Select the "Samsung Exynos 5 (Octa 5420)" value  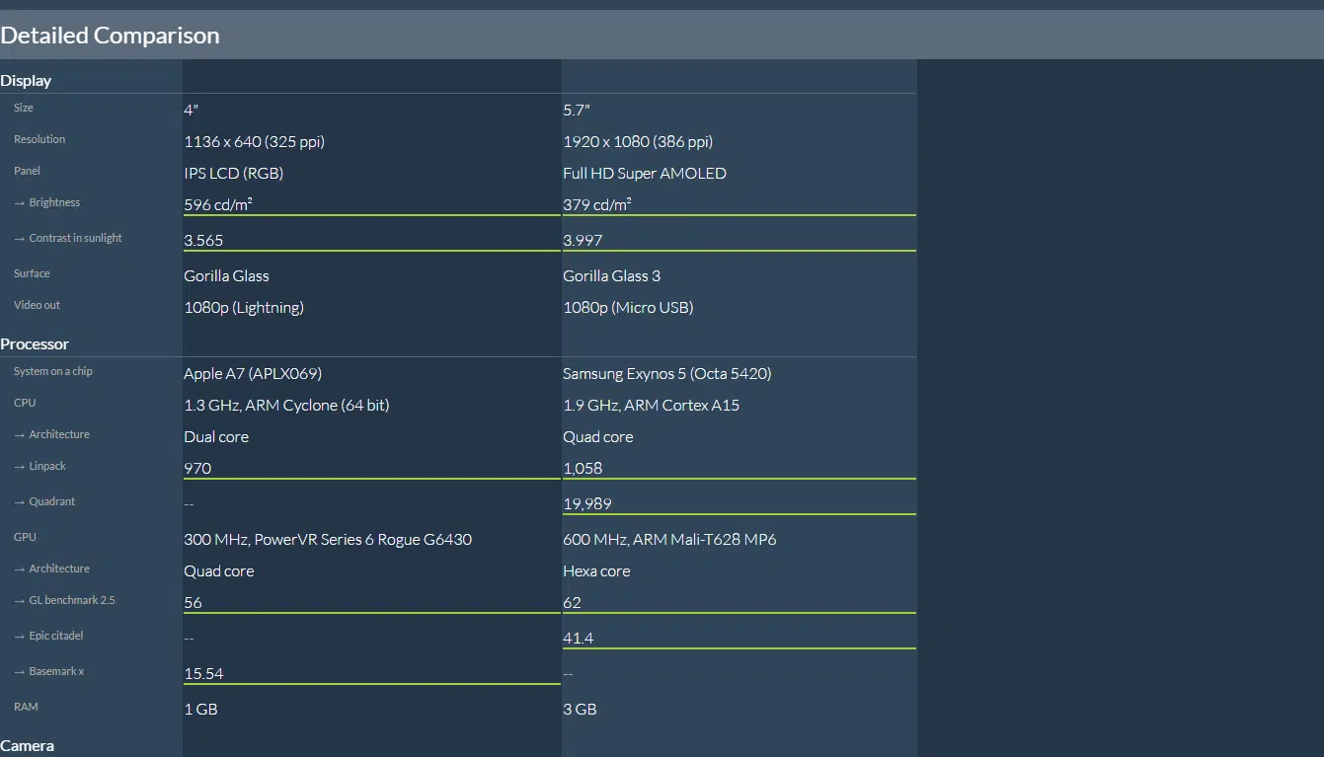[x=667, y=373]
